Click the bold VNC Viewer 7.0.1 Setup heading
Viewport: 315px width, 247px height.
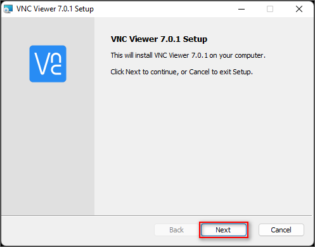point(159,39)
